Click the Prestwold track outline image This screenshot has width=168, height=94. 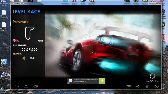(30, 33)
